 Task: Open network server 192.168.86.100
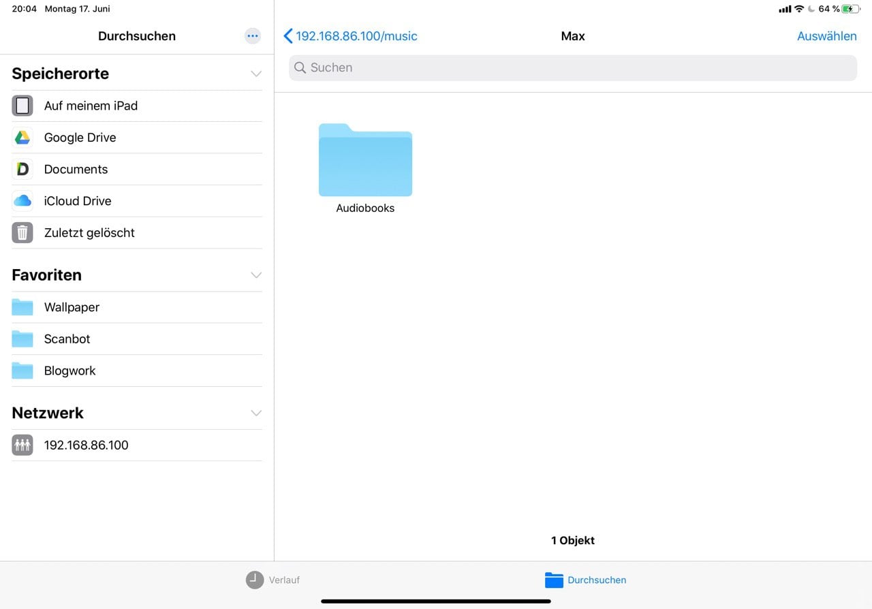137,446
